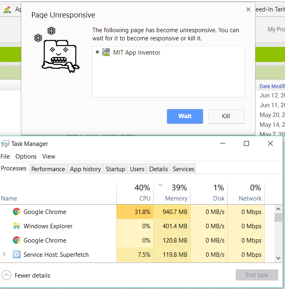This screenshot has height=289, width=285.
Task: Close the Page Unresponsive dialog
Action: 248,9
